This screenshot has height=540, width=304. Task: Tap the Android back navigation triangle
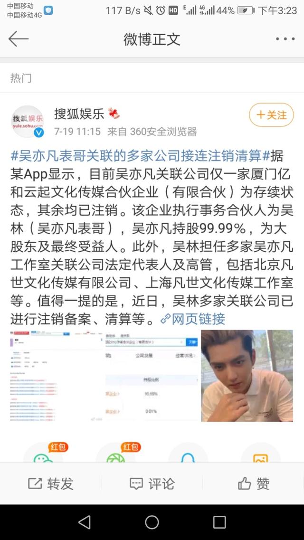pyautogui.click(x=85, y=522)
